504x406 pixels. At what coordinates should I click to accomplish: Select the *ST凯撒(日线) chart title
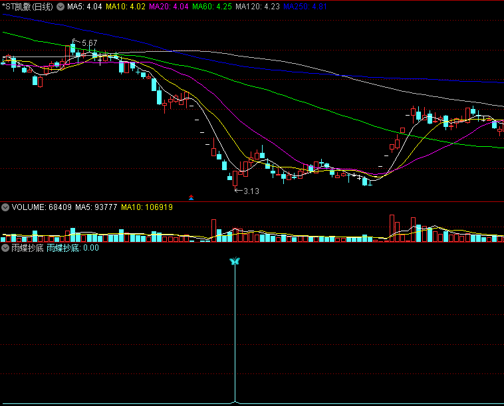[28, 7]
